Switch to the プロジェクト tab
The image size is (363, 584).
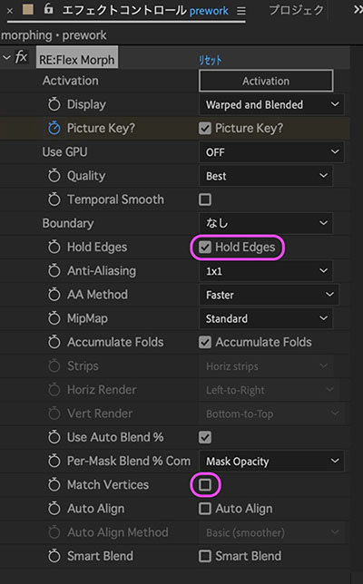[296, 10]
